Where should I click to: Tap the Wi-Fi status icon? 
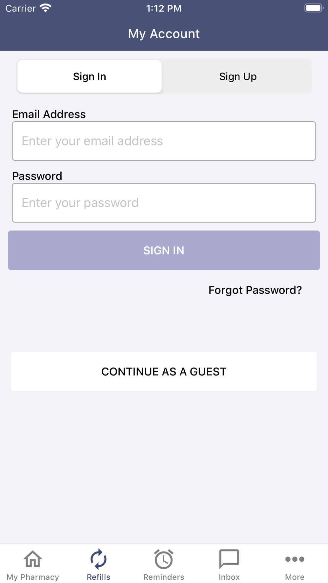coord(46,8)
